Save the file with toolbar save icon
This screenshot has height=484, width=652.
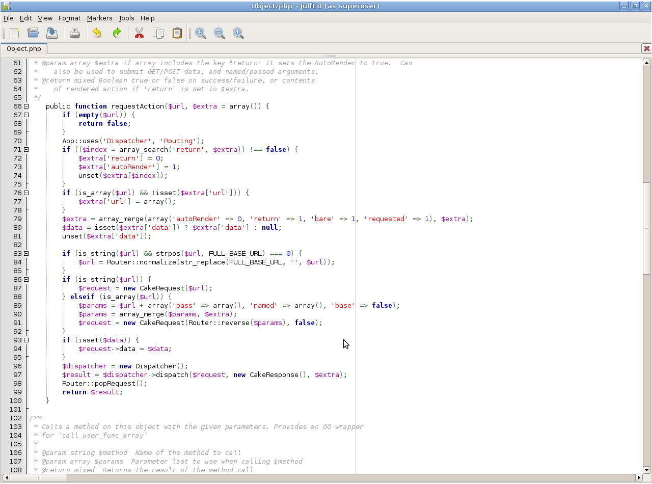(51, 33)
